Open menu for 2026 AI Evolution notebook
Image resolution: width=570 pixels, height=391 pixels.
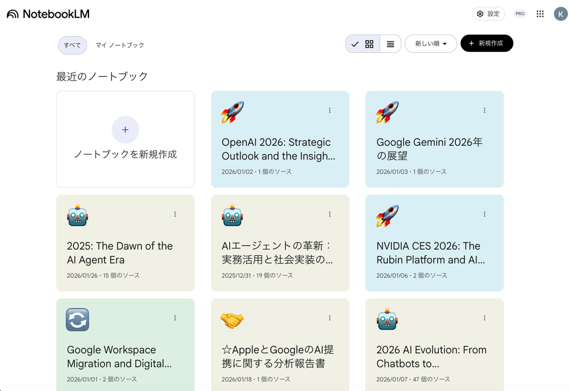point(484,318)
